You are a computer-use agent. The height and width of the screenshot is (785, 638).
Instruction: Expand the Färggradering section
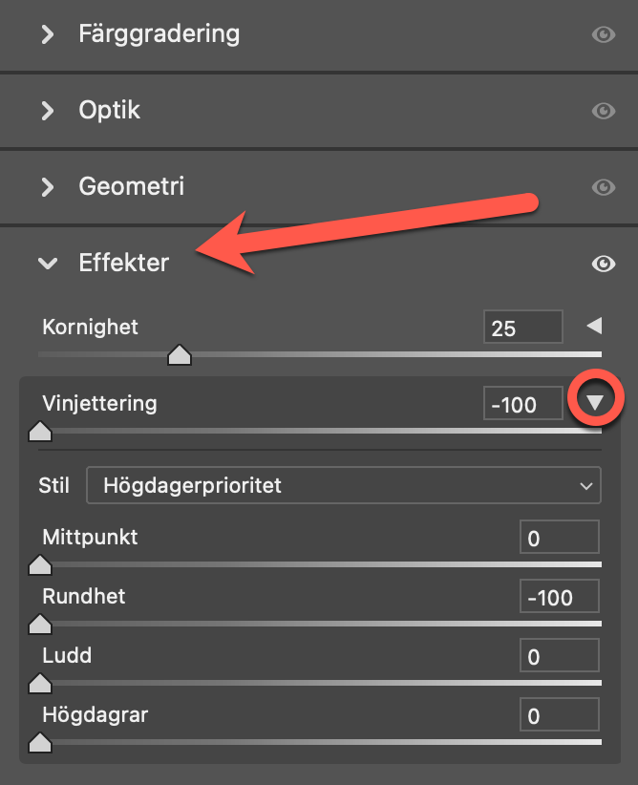pos(48,35)
